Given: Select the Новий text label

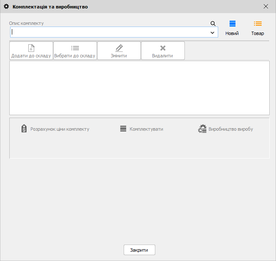Looking at the screenshot, I should click(x=232, y=33).
